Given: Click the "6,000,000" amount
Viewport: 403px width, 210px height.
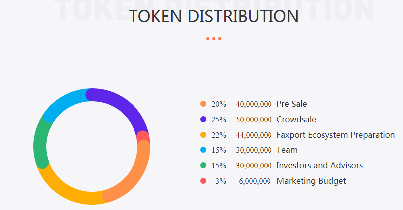Looking at the screenshot, I should [x=255, y=181].
